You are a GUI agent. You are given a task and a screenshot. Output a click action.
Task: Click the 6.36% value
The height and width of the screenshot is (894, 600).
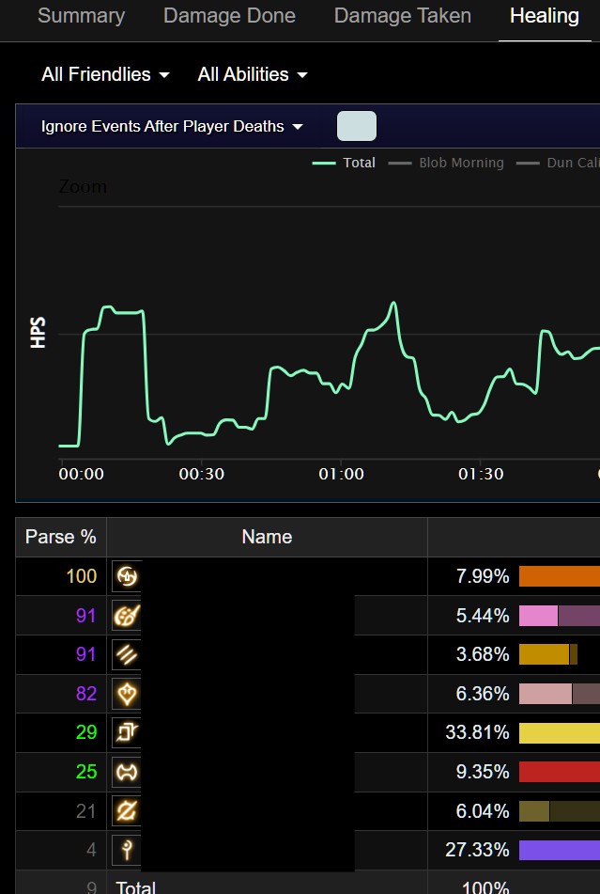click(x=483, y=694)
